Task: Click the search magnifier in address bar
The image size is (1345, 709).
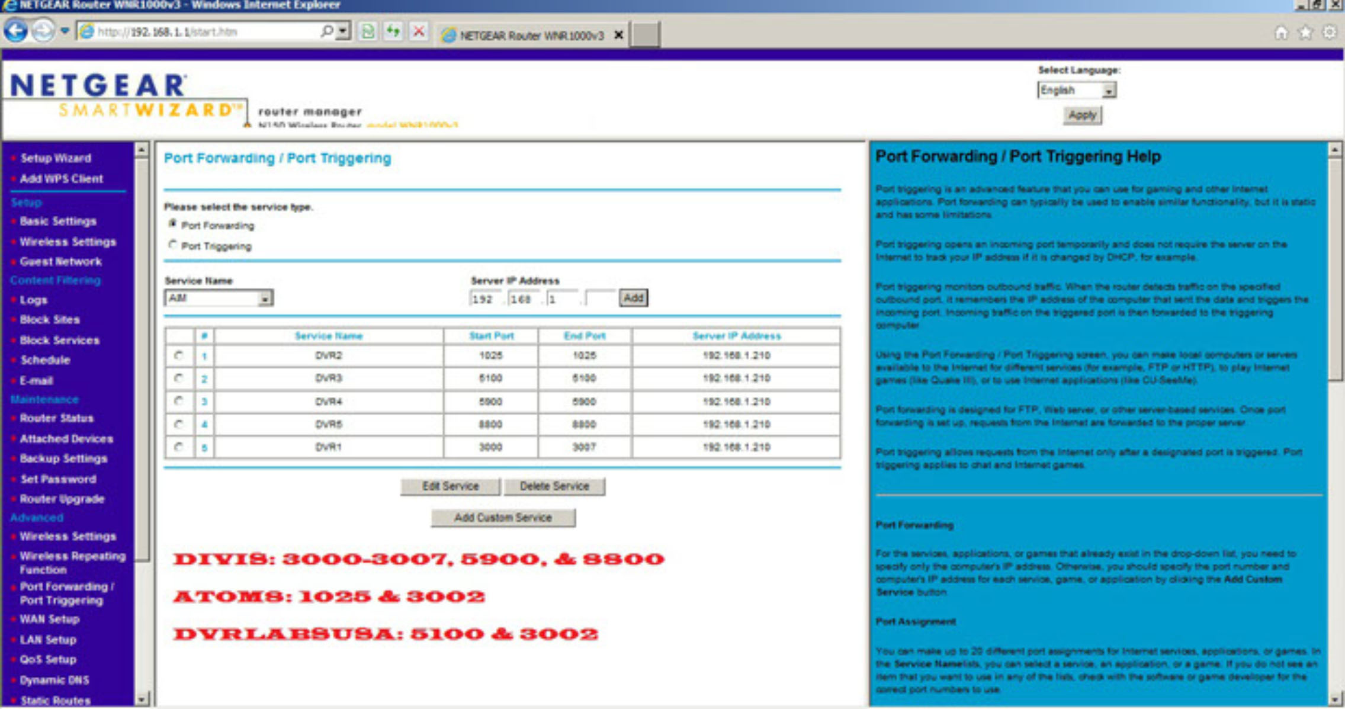Action: (x=326, y=31)
